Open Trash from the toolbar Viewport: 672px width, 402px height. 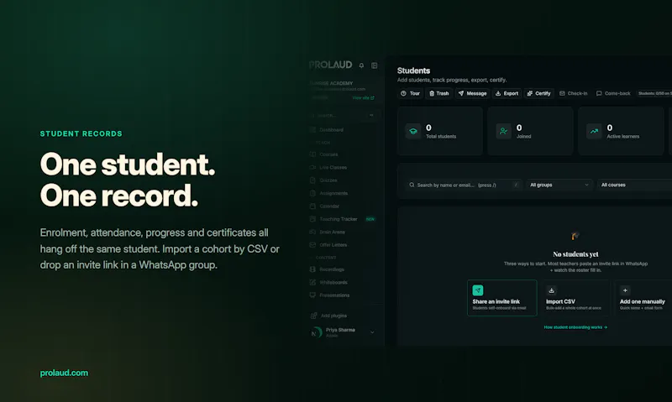point(438,93)
